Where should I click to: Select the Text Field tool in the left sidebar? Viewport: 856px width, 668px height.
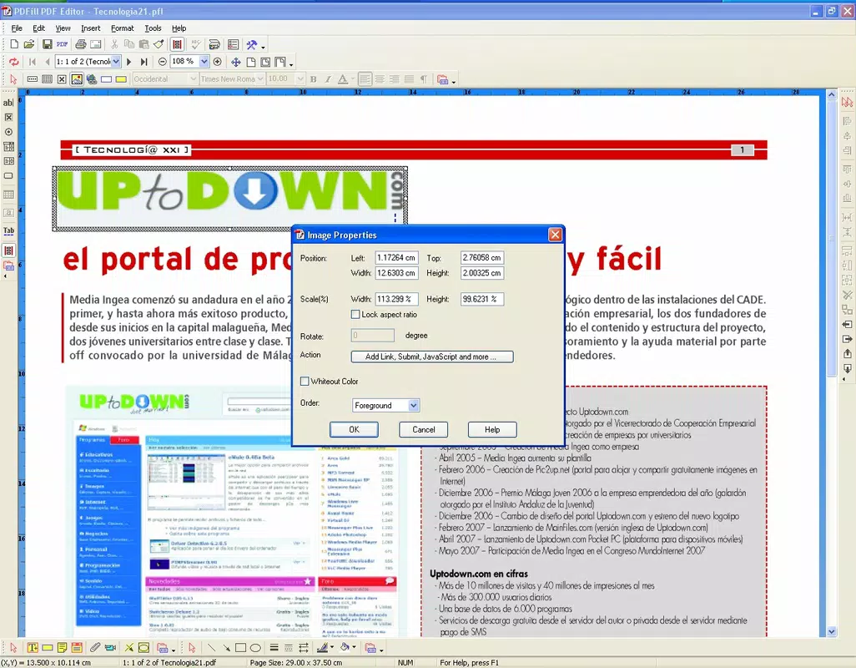click(x=8, y=103)
